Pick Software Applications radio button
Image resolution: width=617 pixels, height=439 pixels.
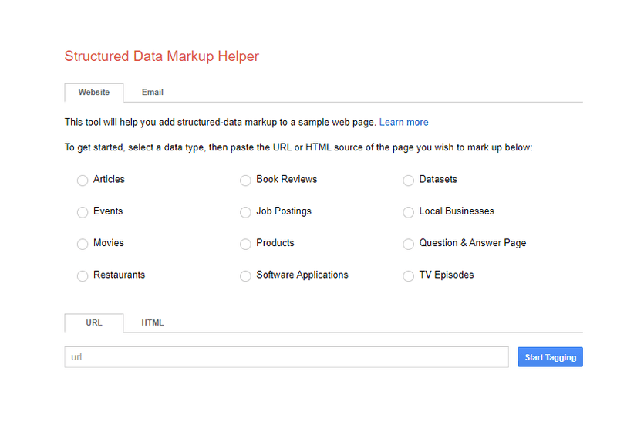tap(245, 276)
